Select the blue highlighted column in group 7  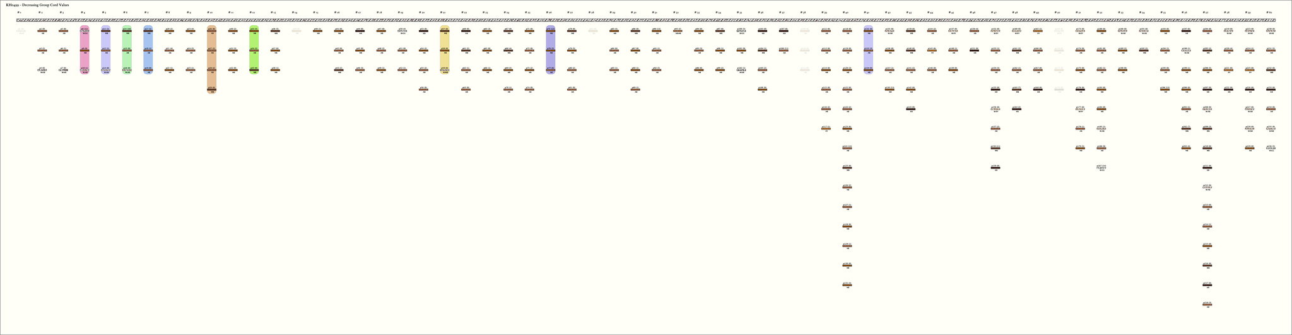click(x=148, y=50)
